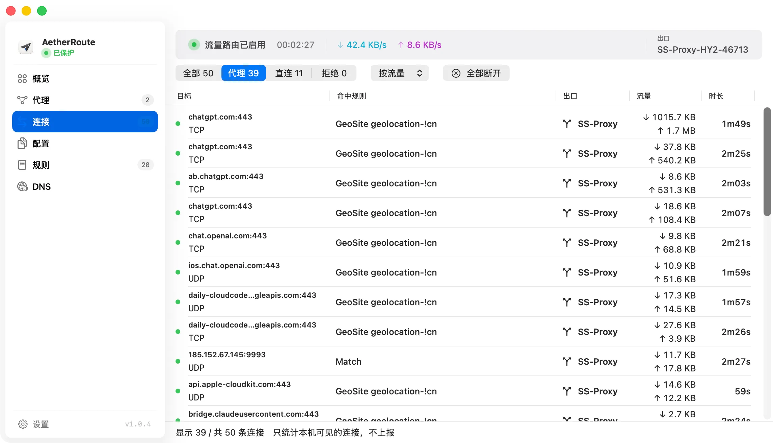This screenshot has width=773, height=443.
Task: Open the 按流量 sort dropdown
Action: pyautogui.click(x=400, y=73)
